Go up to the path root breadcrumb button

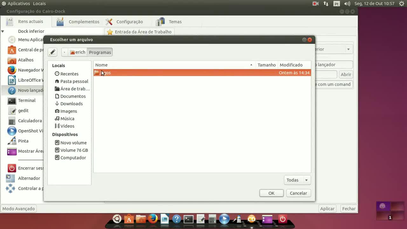tap(65, 52)
